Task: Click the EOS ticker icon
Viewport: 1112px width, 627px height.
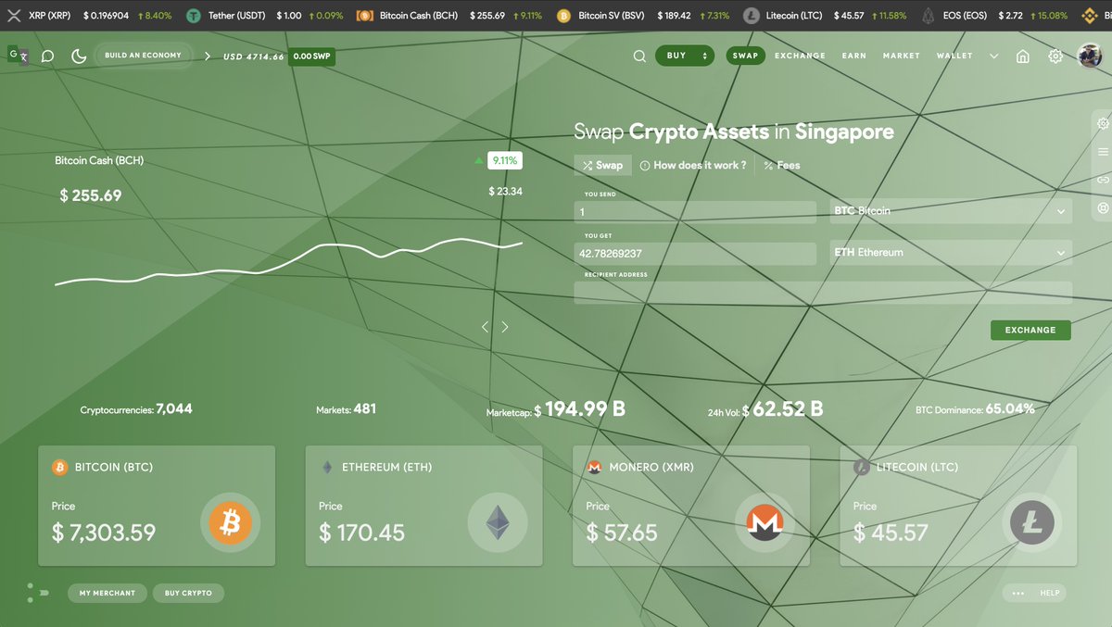Action: tap(928, 16)
